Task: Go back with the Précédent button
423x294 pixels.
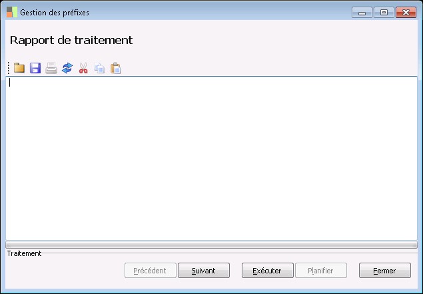Action: point(151,271)
